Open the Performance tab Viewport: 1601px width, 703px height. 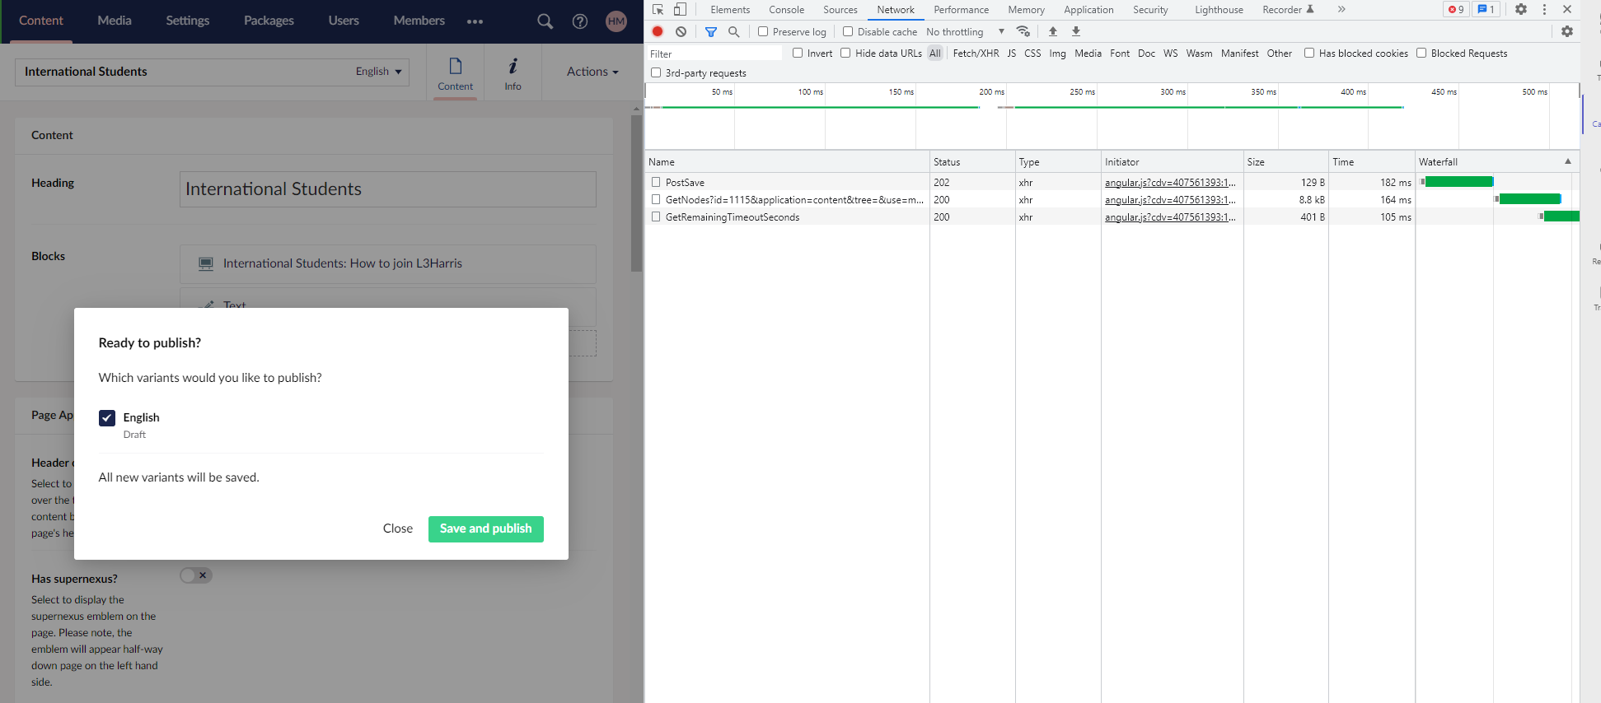pyautogui.click(x=962, y=10)
